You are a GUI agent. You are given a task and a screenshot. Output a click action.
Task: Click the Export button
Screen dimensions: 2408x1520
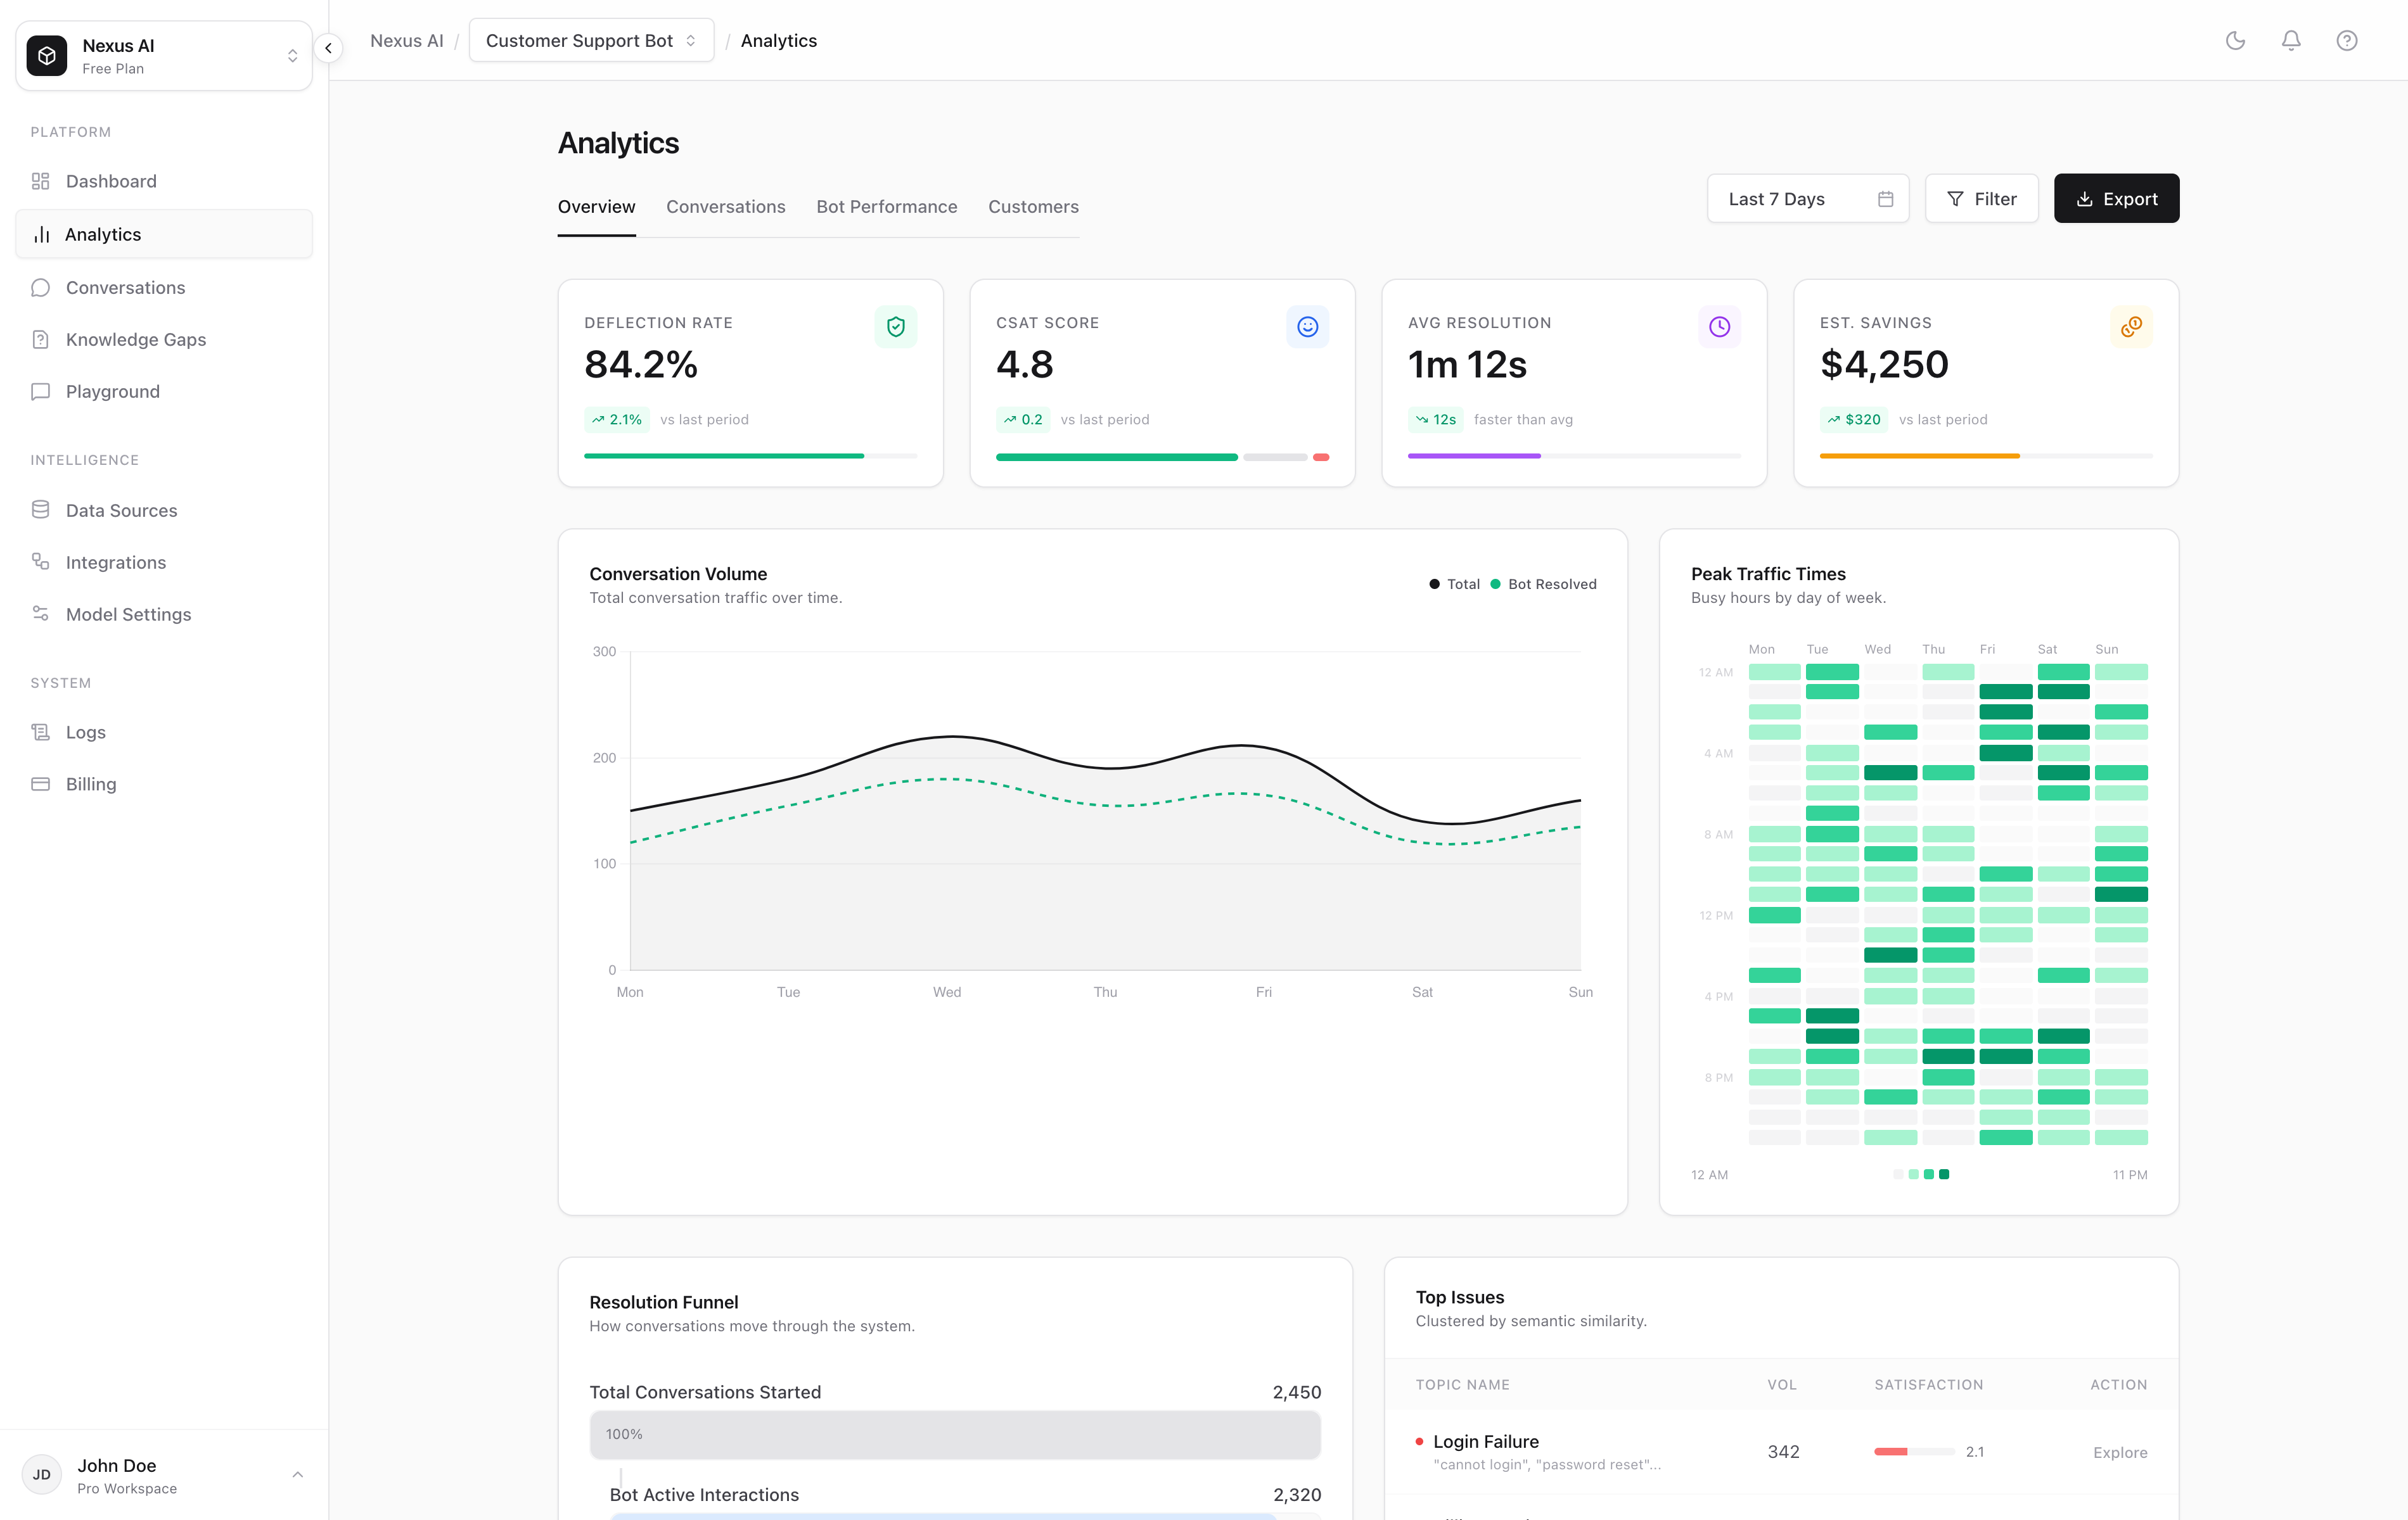point(2116,199)
